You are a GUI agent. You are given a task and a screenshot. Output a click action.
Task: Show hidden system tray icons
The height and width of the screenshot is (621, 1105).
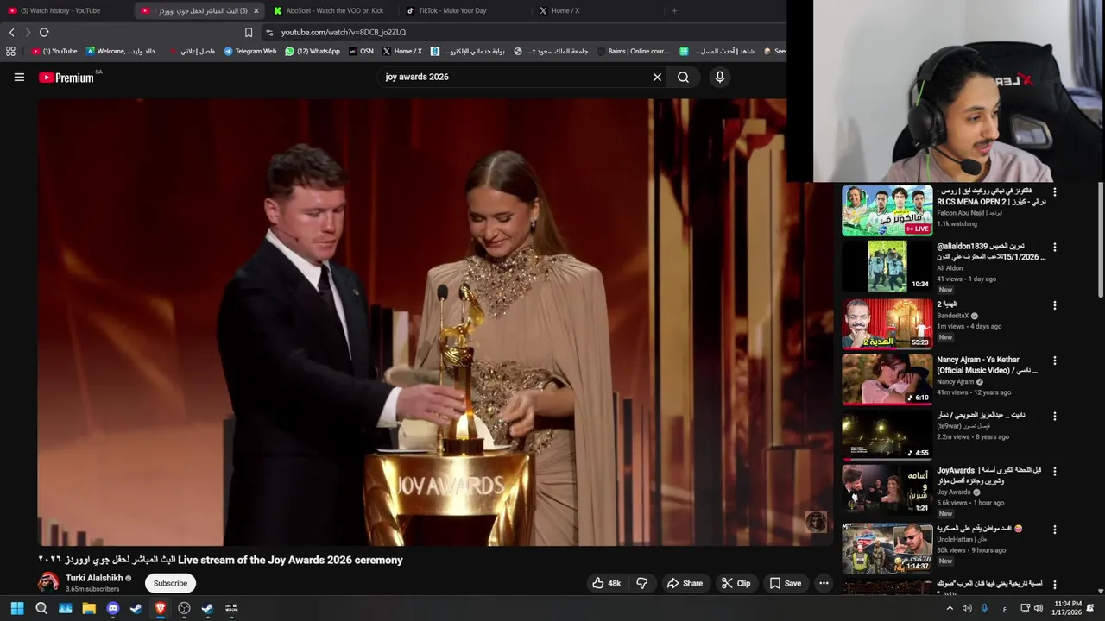point(950,608)
